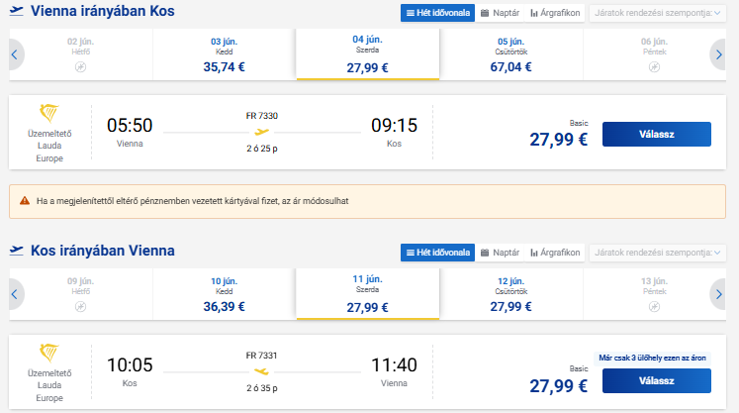This screenshot has width=739, height=413.
Task: Select return Hét idővonala view
Action: (438, 253)
